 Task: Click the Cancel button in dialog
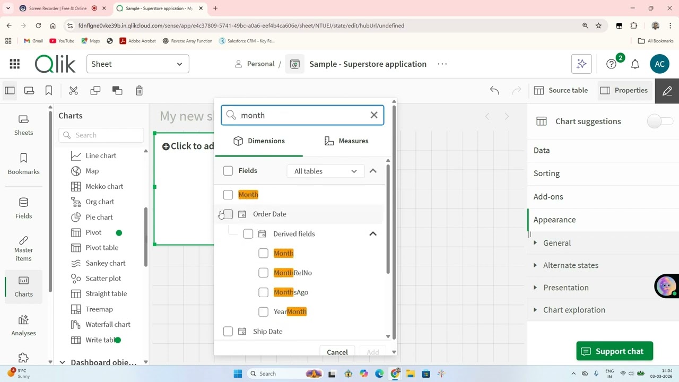[x=337, y=352]
